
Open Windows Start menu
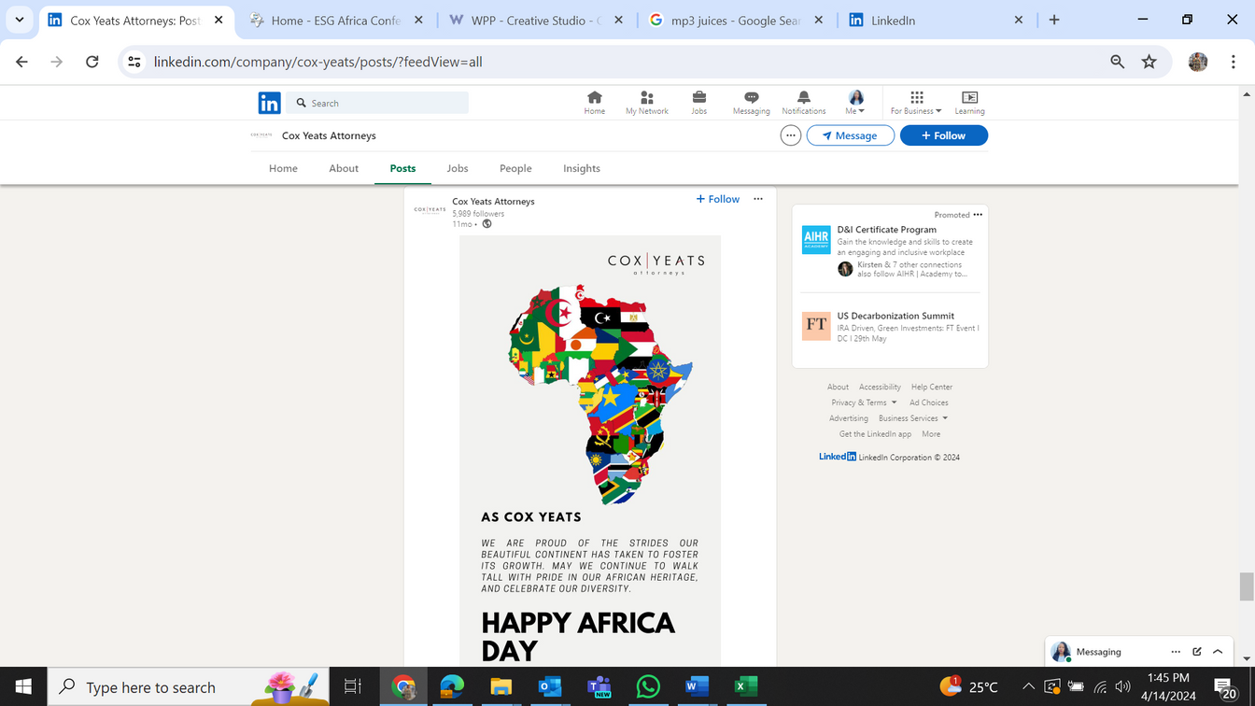[23, 687]
